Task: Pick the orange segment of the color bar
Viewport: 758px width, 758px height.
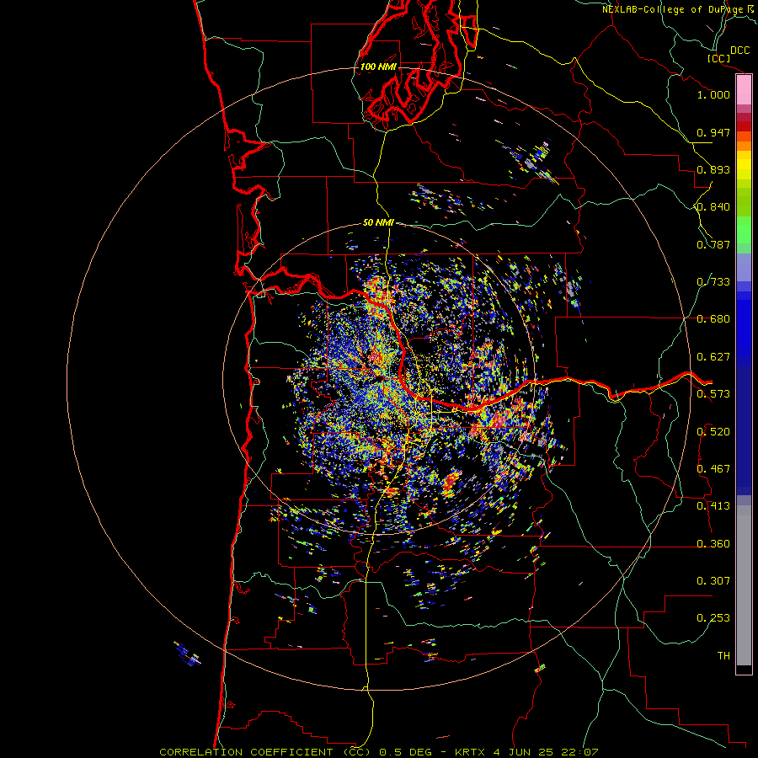Action: [x=744, y=146]
